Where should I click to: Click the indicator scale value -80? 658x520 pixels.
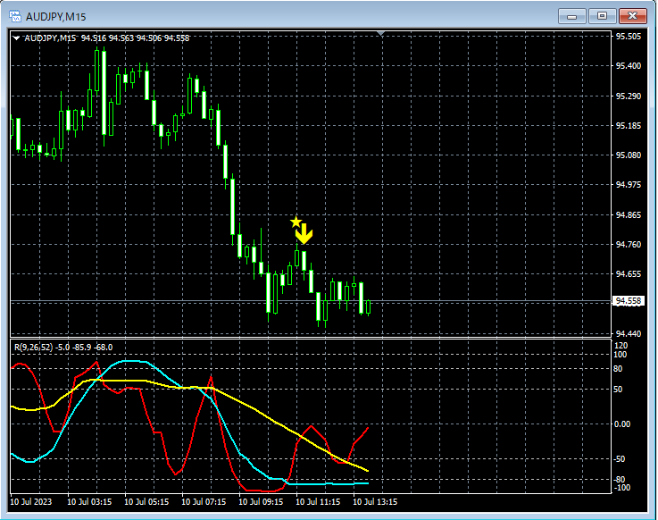click(621, 479)
